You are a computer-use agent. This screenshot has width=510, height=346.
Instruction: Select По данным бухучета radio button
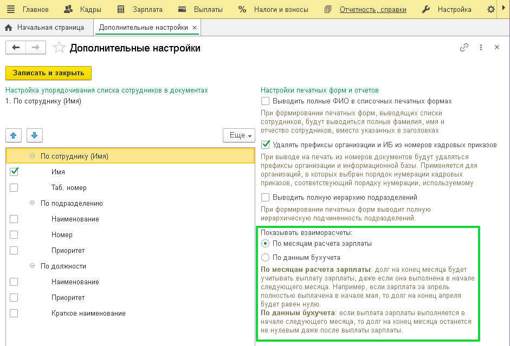(x=266, y=257)
